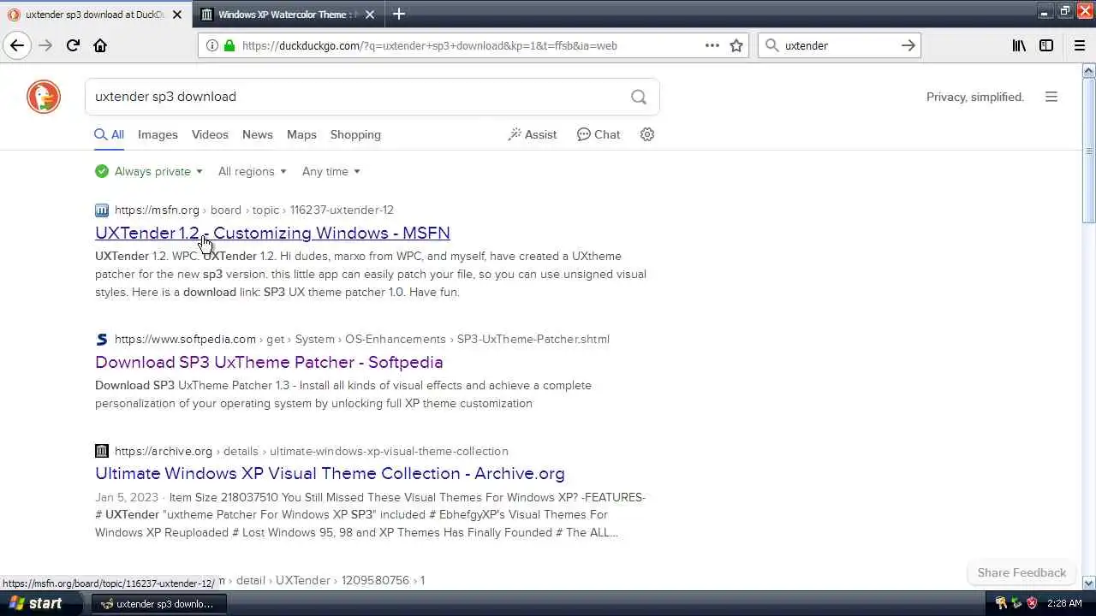Open UXTender 1.2 - Customizing Windows - MSFN link
Image resolution: width=1096 pixels, height=616 pixels.
click(x=272, y=233)
